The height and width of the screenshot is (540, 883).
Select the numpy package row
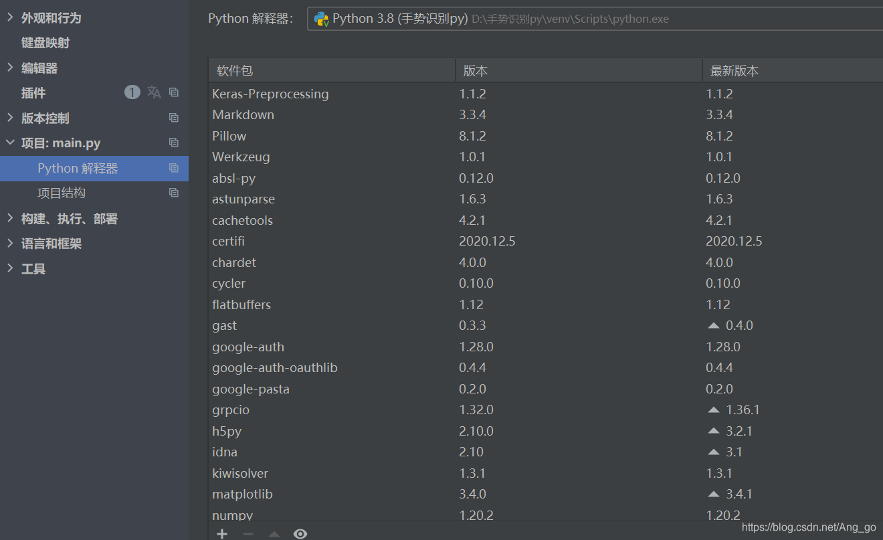click(x=546, y=515)
